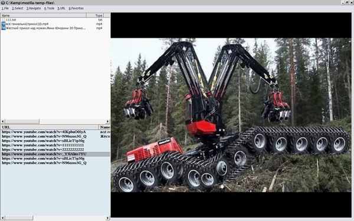Click the 'все г' name cell in the URL list

point(105,131)
